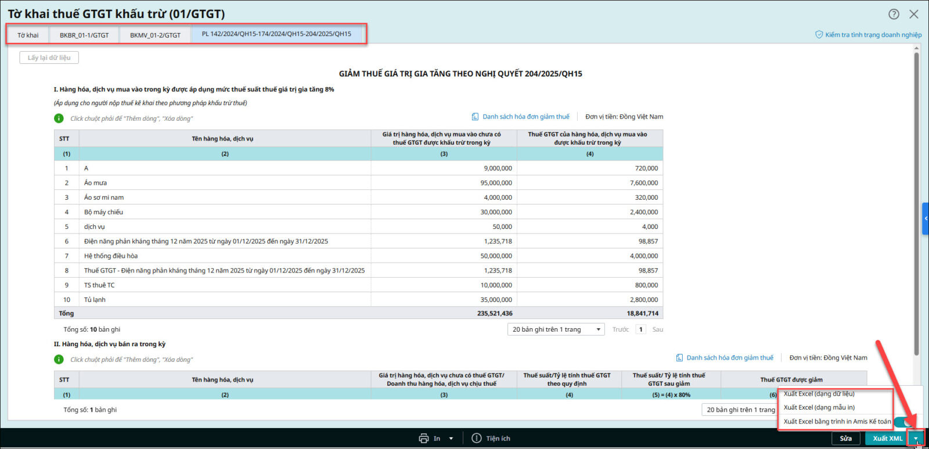Open Tiện ích three-dot utilities icon

click(477, 439)
